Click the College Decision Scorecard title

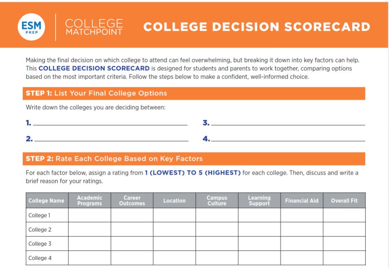pos(256,27)
